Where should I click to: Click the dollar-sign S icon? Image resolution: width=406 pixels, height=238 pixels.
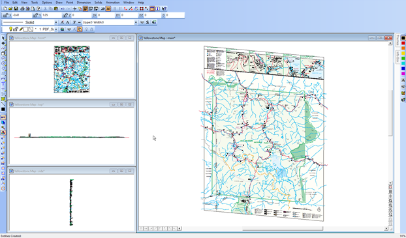pos(148,23)
